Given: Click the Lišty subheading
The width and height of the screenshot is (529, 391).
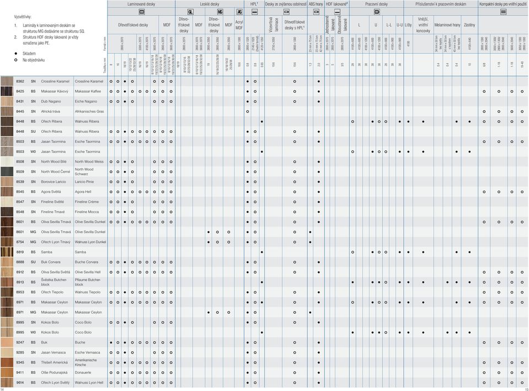Looking at the screenshot, I should tap(408, 25).
